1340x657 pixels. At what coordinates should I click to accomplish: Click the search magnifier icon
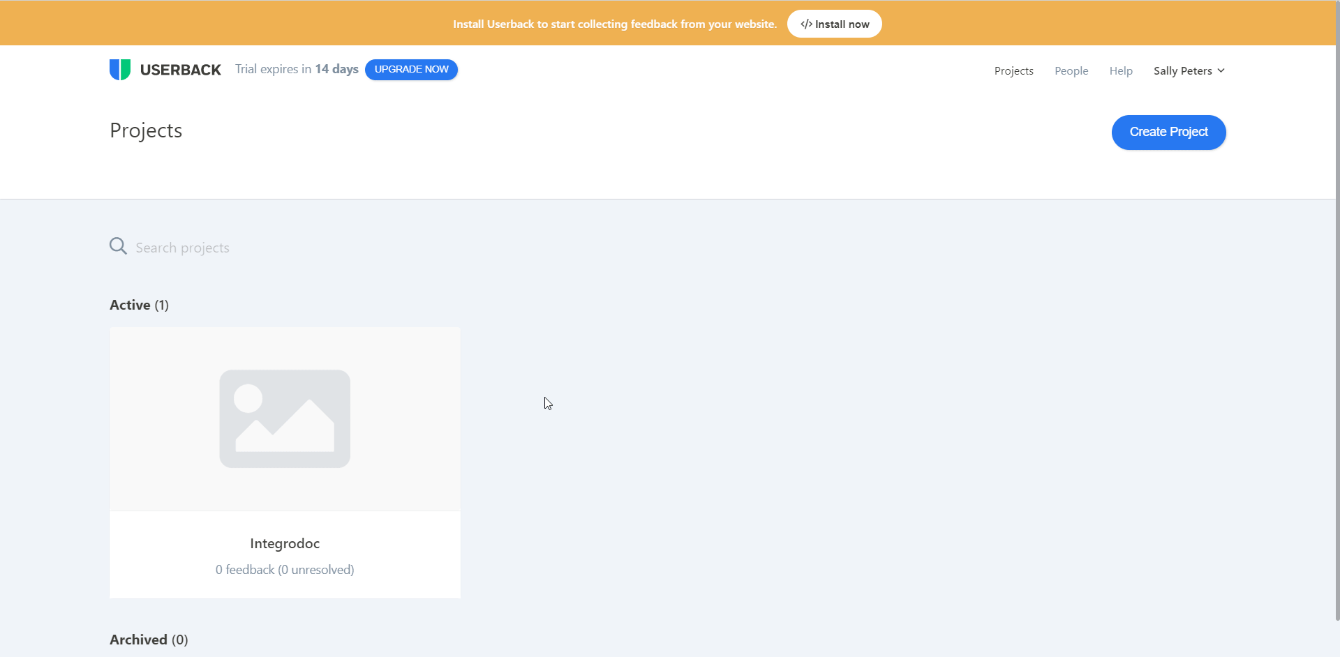click(x=118, y=246)
